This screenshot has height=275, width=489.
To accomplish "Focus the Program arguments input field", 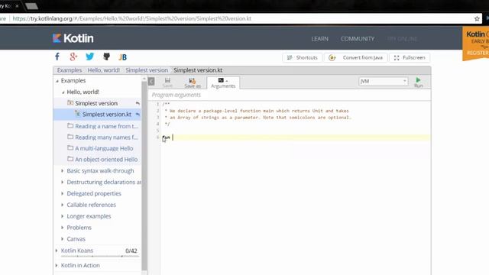I will click(x=290, y=95).
